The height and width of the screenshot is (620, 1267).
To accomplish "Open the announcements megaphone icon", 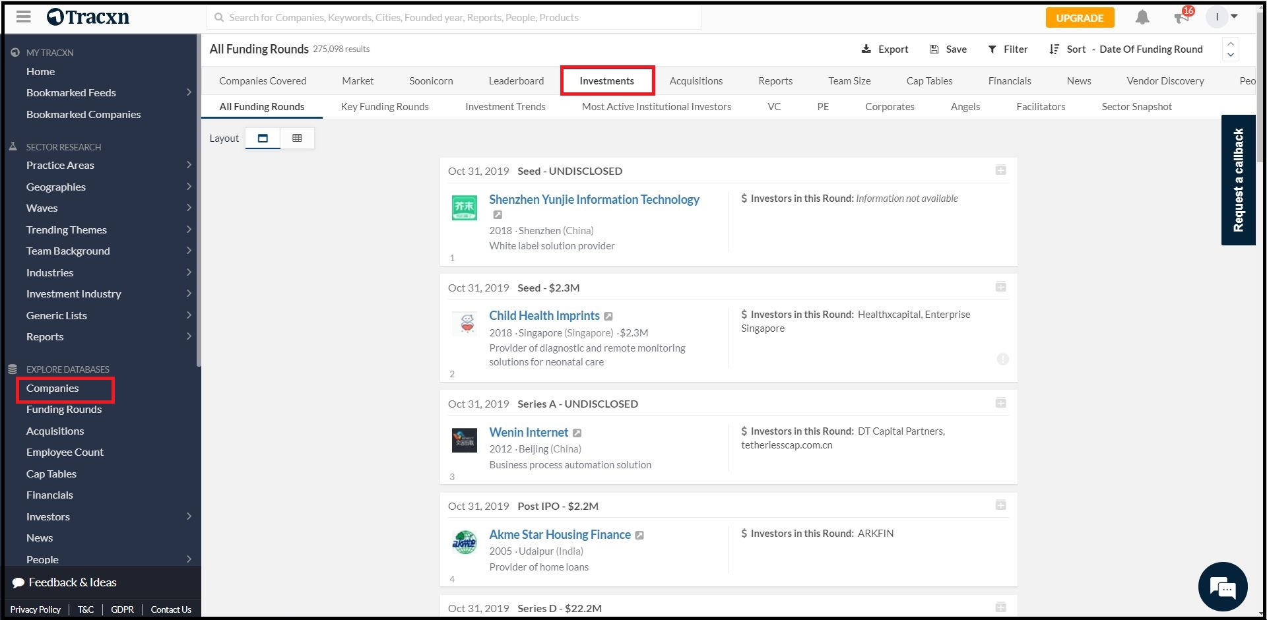I will (1181, 18).
